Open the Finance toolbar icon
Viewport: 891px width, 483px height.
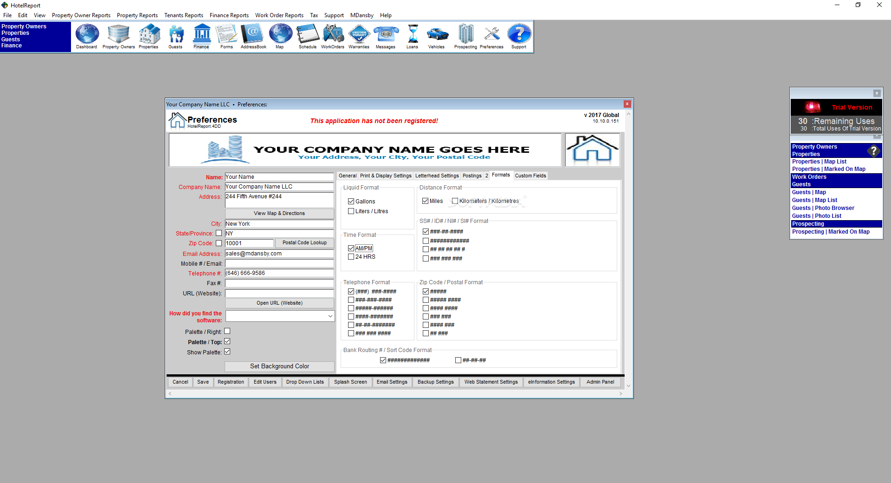(201, 36)
